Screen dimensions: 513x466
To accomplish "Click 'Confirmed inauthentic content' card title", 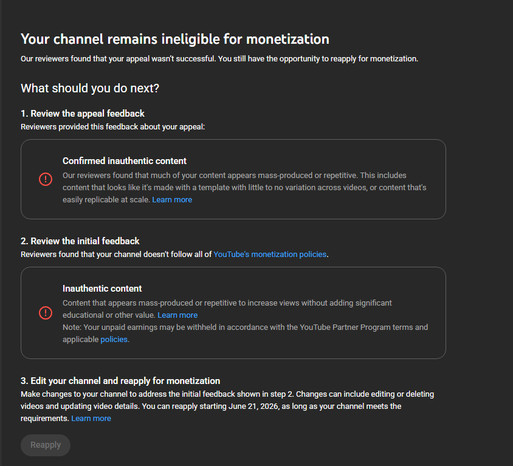I will [125, 161].
